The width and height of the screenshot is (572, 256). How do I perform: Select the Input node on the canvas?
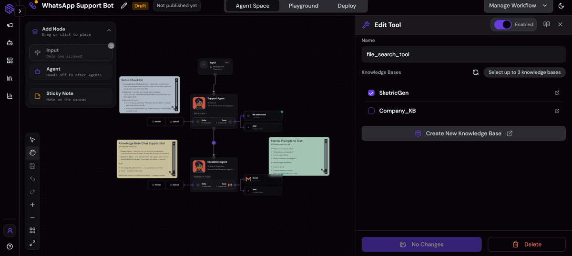215,66
